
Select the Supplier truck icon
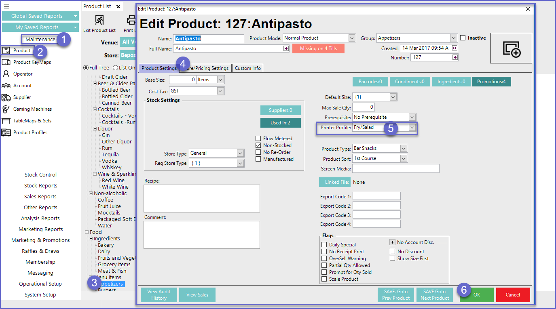point(6,97)
